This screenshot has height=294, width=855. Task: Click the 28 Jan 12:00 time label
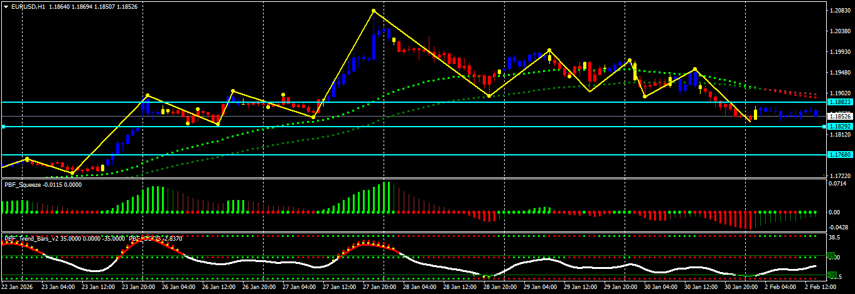(x=460, y=286)
